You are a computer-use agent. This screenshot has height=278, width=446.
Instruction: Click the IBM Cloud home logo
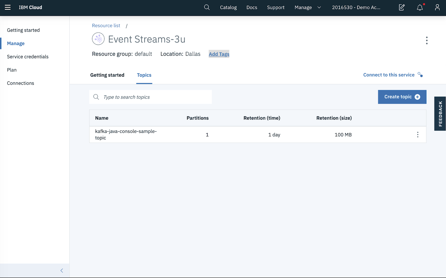point(30,8)
